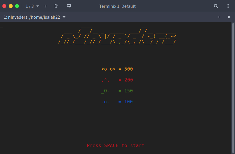Close window using the red button
Screen dimensions: 235x154
pos(4,6)
